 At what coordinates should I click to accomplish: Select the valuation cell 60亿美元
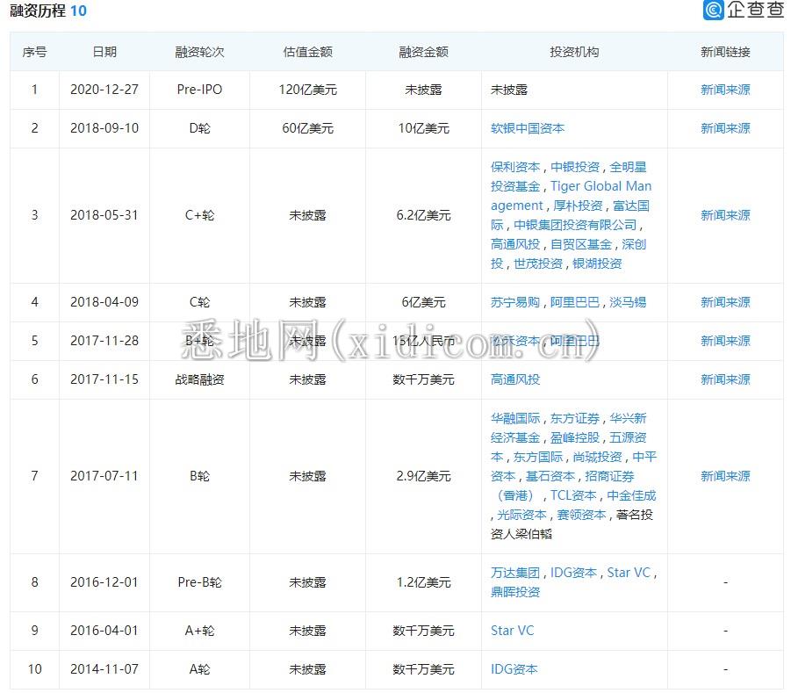point(307,128)
